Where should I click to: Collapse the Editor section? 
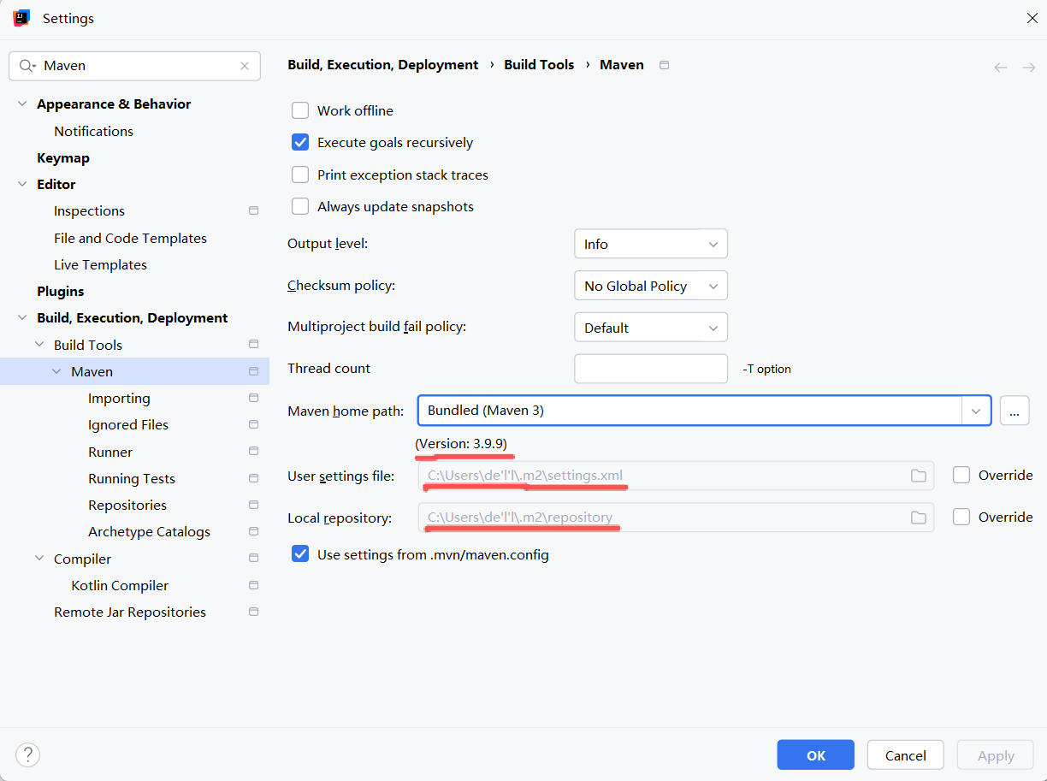[x=22, y=184]
